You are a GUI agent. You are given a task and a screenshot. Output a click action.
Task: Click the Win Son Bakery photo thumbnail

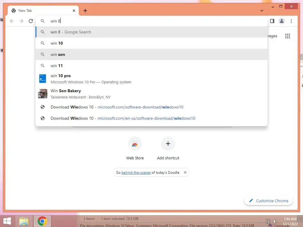point(43,94)
